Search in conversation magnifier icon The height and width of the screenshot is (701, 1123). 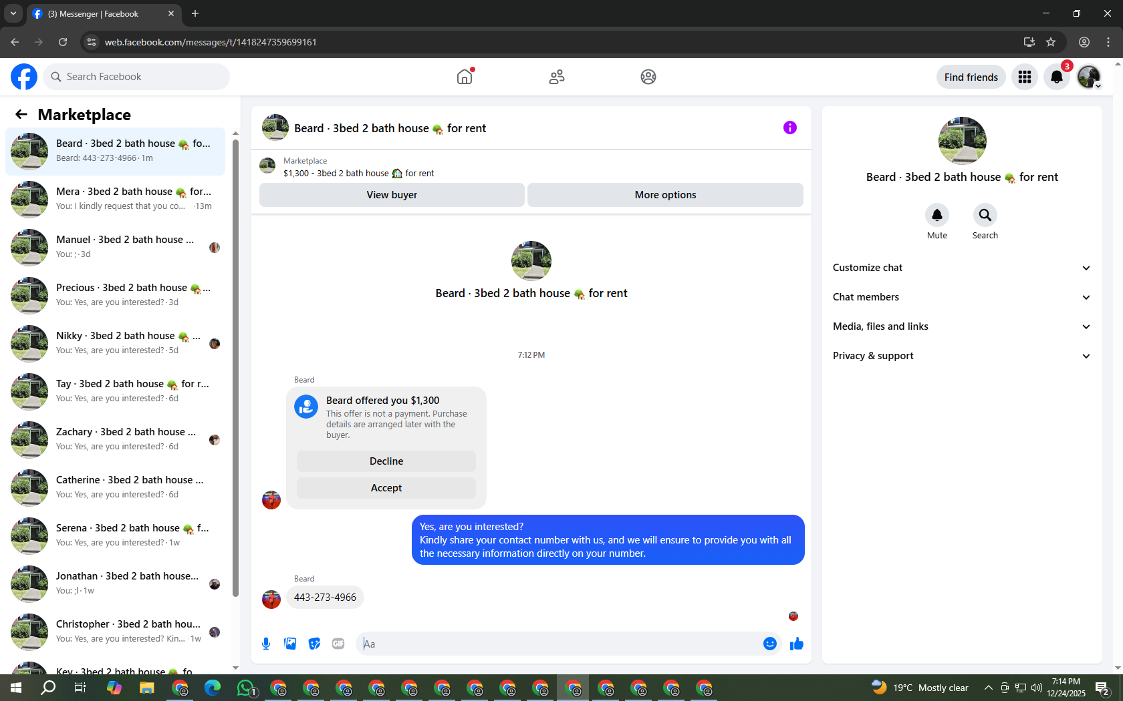coord(985,215)
